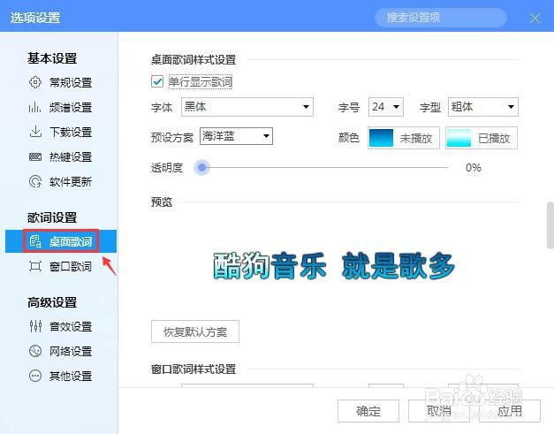Click the 窗口歌词样式设置 heading
The image size is (554, 434).
pos(194,369)
